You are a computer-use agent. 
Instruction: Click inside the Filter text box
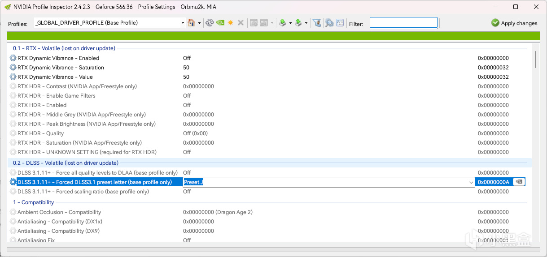click(x=403, y=23)
